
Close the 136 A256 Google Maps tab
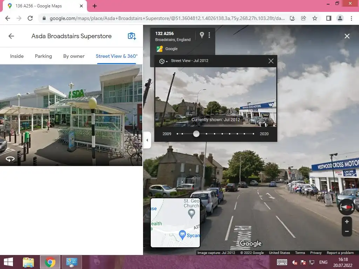81,6
